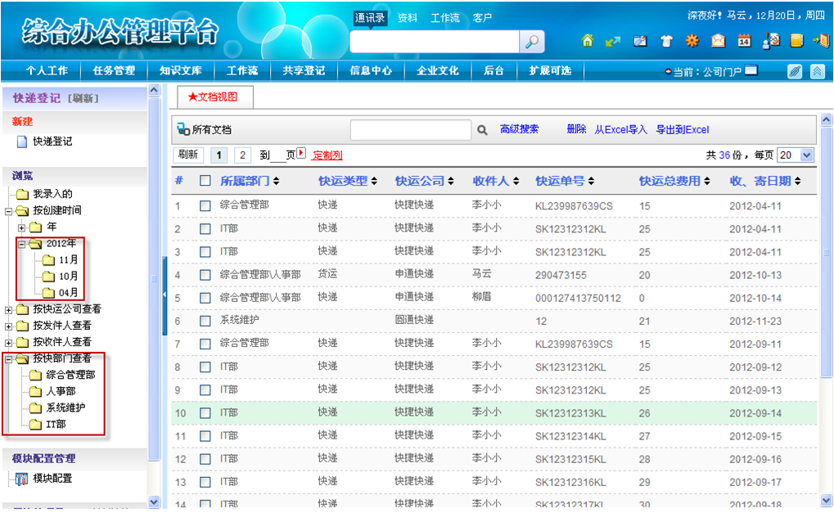
Task: Click the 定制列 link
Action: [x=327, y=155]
